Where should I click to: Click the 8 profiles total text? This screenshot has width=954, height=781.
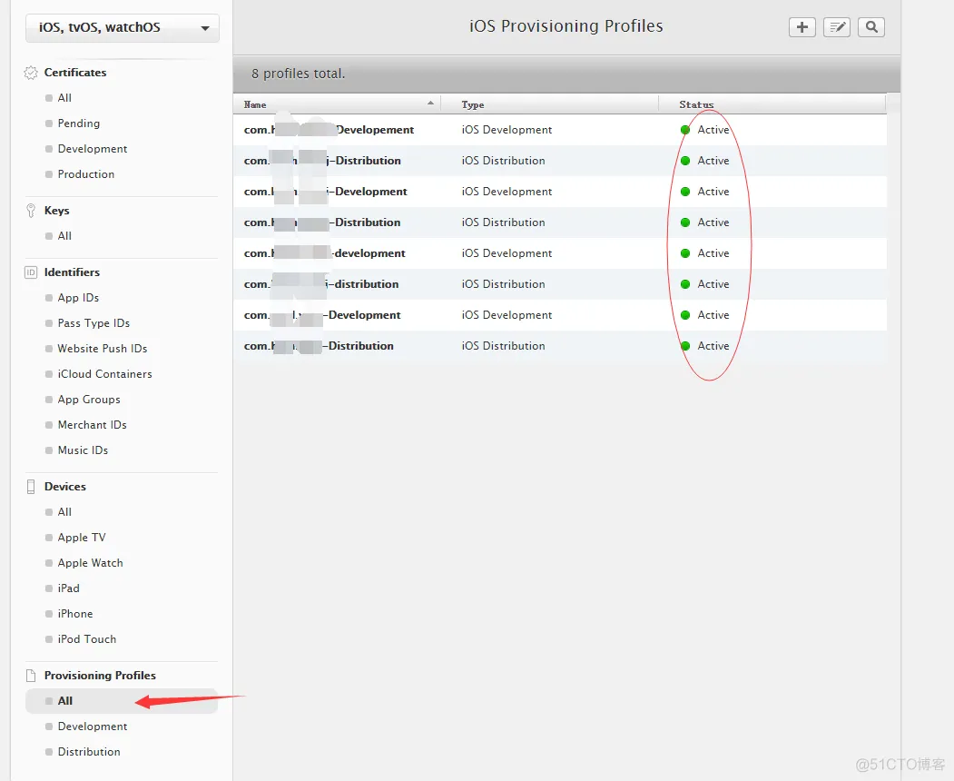point(298,74)
